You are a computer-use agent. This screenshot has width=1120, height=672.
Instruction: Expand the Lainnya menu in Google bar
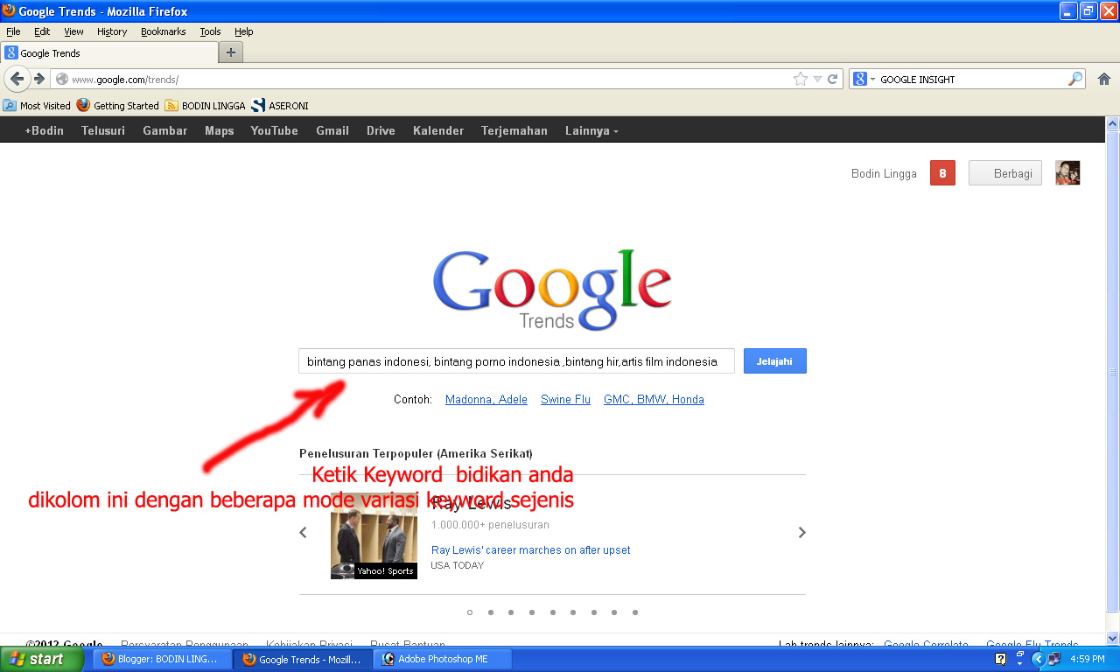tap(591, 130)
